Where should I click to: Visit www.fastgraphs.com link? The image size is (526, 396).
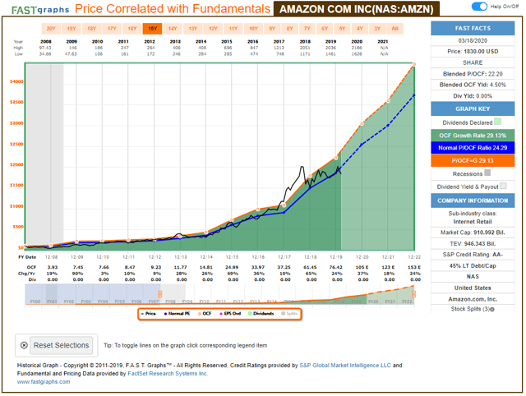tap(44, 382)
